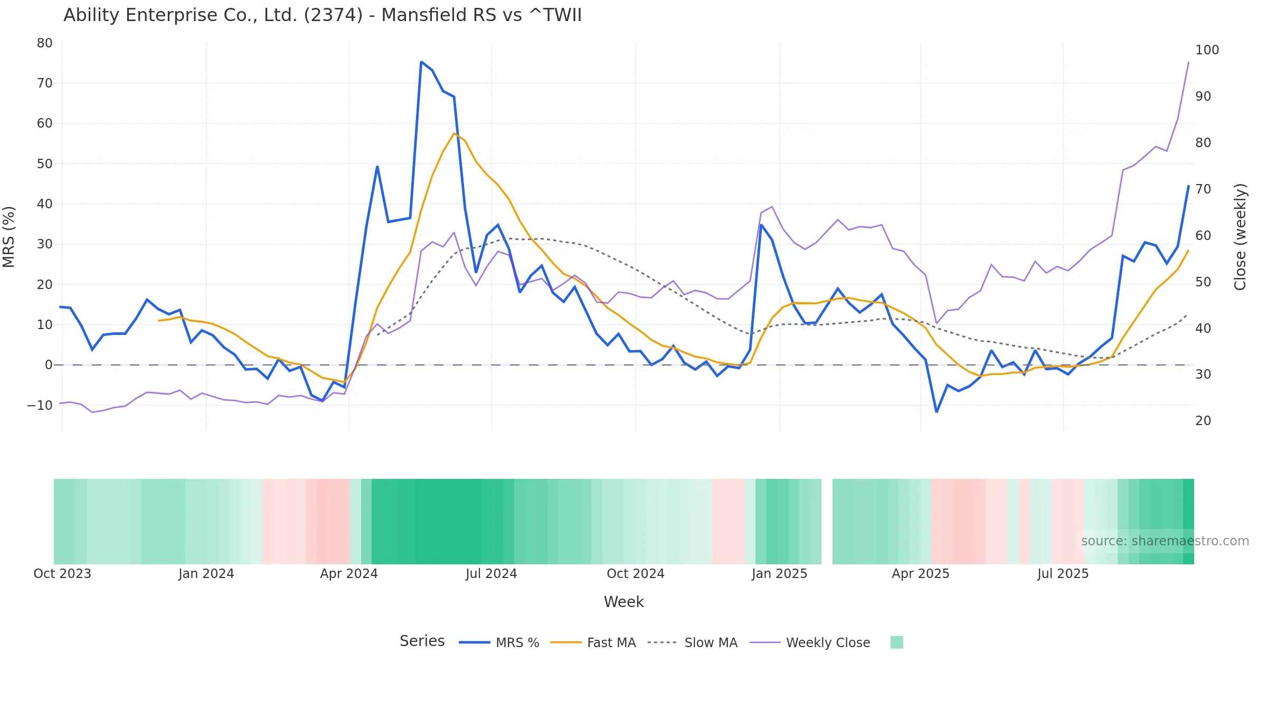
Task: Click the Jul 2024 x-axis label
Action: [491, 574]
